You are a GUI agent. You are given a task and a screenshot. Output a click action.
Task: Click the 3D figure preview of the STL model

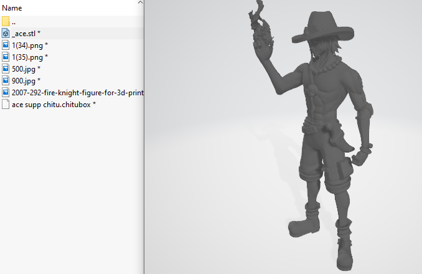pyautogui.click(x=311, y=136)
